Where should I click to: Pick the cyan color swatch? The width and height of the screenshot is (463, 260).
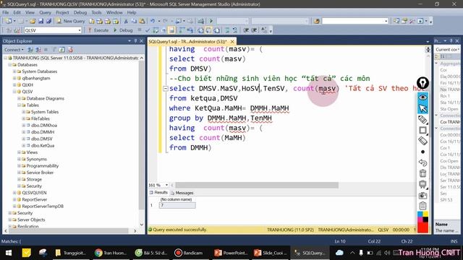point(420,214)
